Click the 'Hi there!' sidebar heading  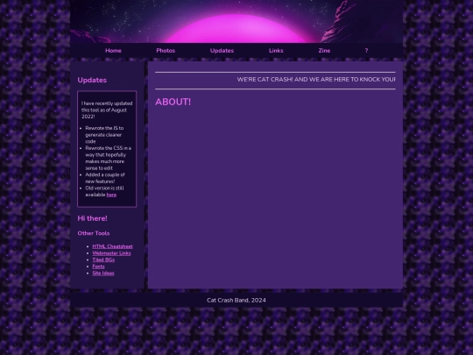click(x=92, y=218)
